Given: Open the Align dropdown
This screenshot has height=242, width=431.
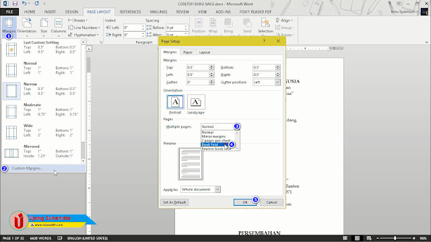Looking at the screenshot, I should [x=284, y=20].
